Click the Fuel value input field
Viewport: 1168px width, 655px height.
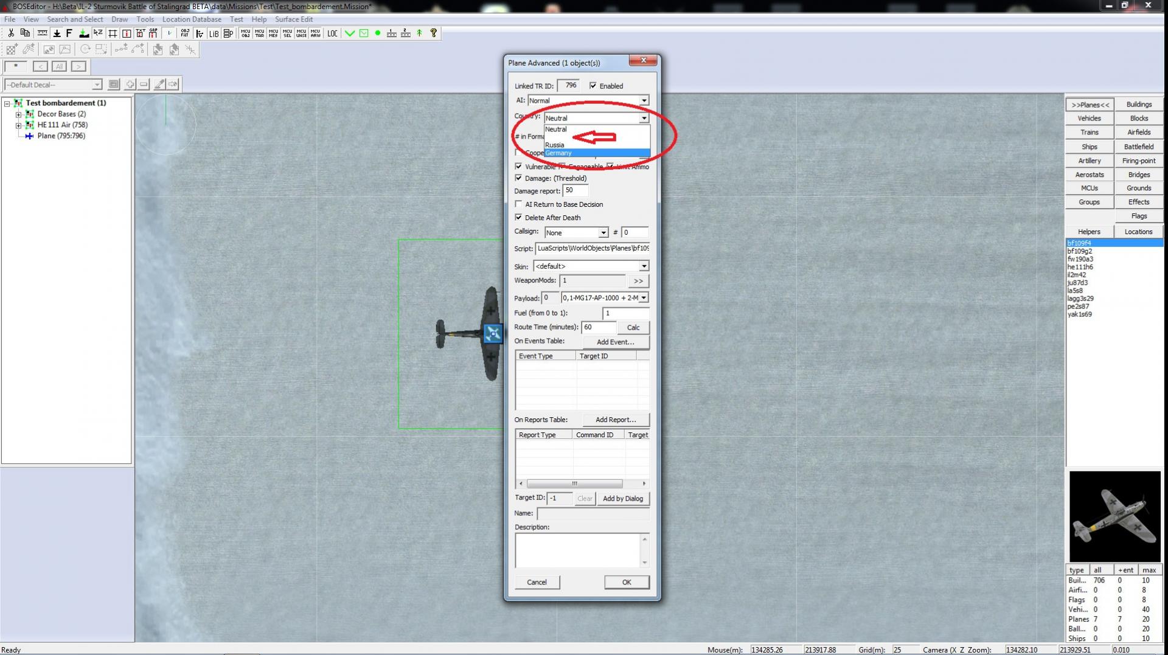click(626, 313)
